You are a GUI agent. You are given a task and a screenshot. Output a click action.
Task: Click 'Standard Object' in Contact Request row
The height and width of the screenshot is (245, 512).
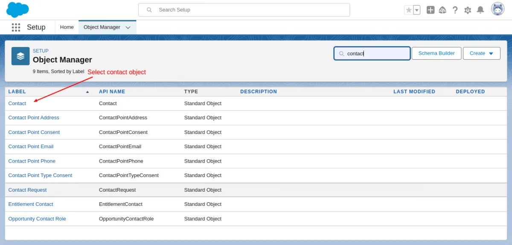[x=203, y=190]
